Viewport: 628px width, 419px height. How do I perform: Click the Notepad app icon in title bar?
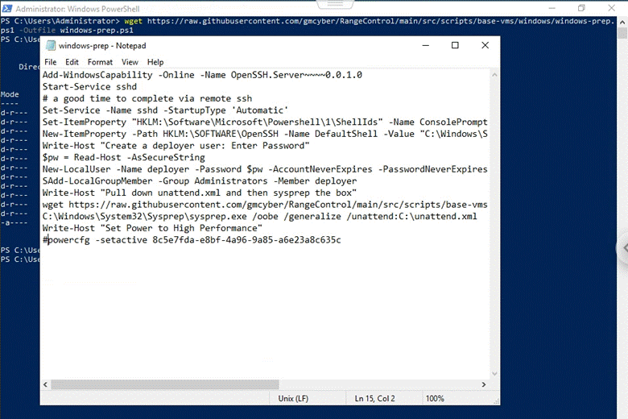click(51, 45)
